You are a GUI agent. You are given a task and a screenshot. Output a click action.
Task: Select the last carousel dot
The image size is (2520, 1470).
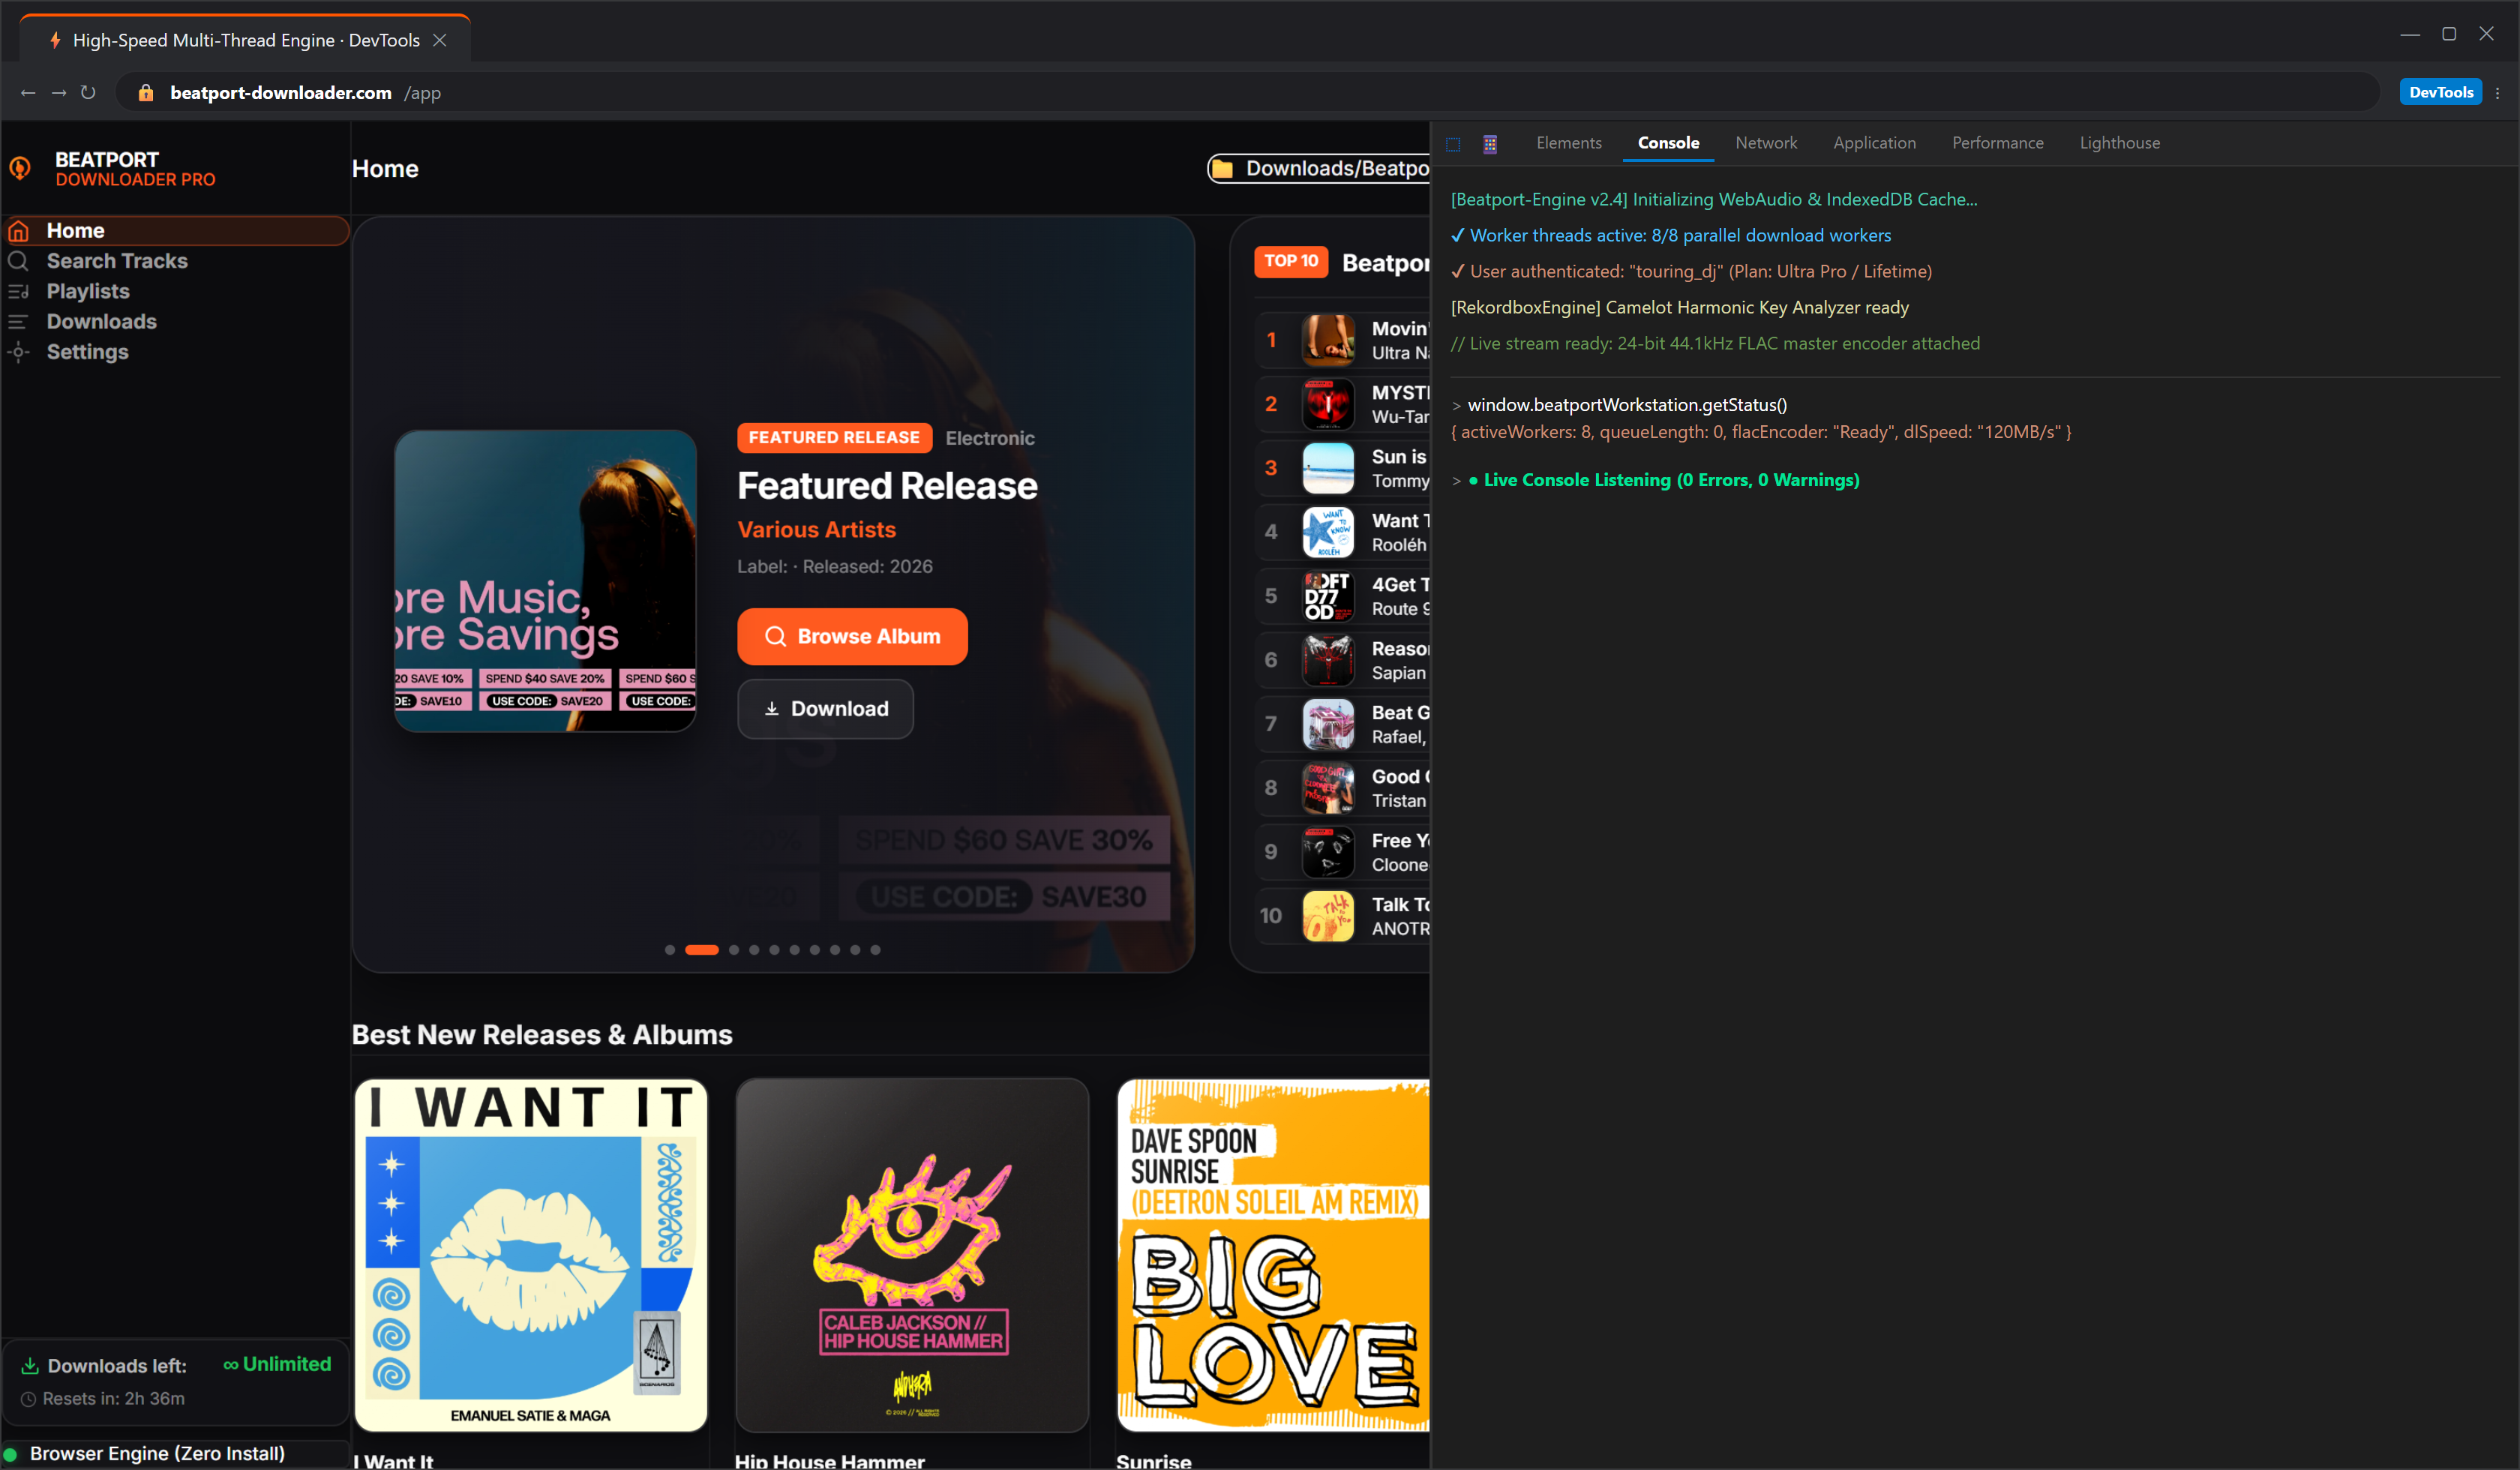(x=875, y=950)
